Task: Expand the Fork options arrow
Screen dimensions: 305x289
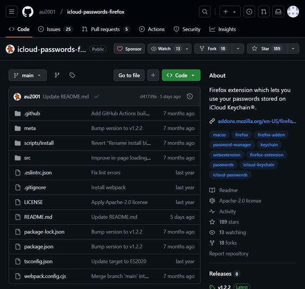Action: (237, 48)
